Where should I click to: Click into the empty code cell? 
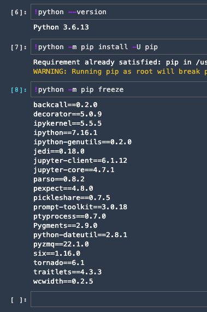point(119,299)
